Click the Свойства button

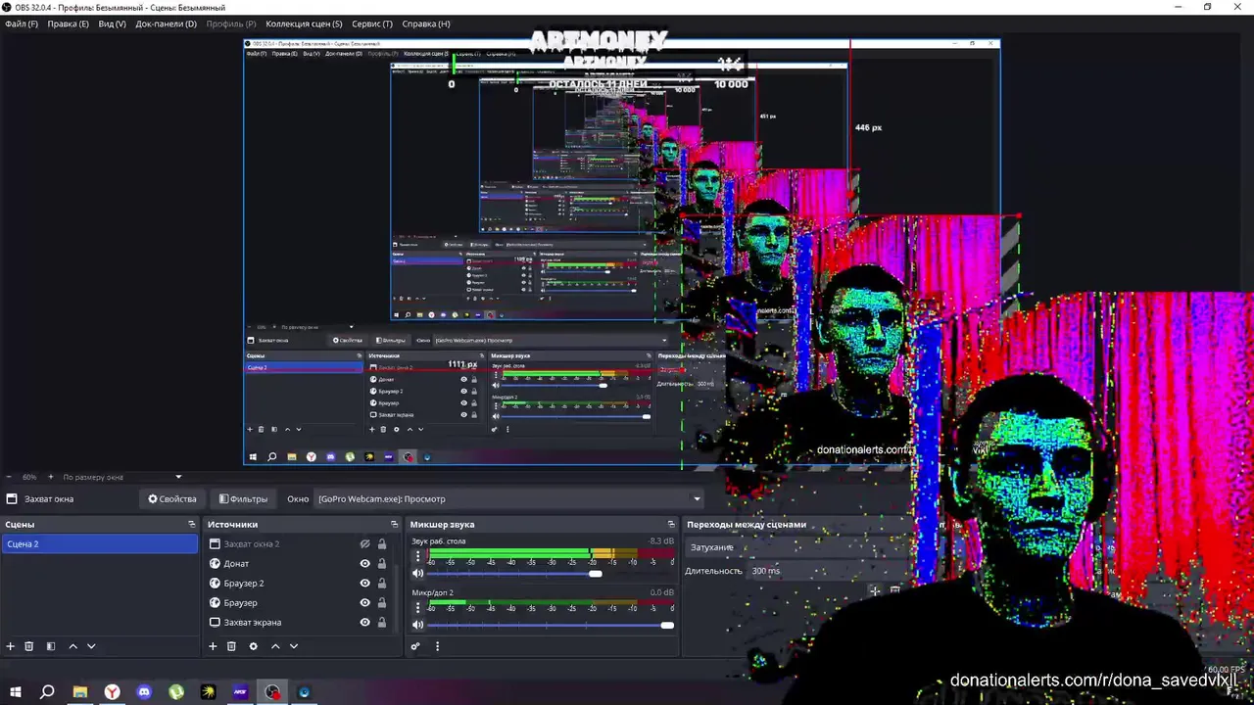(172, 499)
